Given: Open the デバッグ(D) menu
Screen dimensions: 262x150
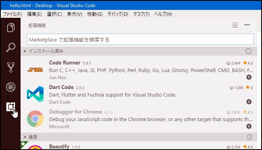Looking at the screenshot, I should click(x=118, y=14).
